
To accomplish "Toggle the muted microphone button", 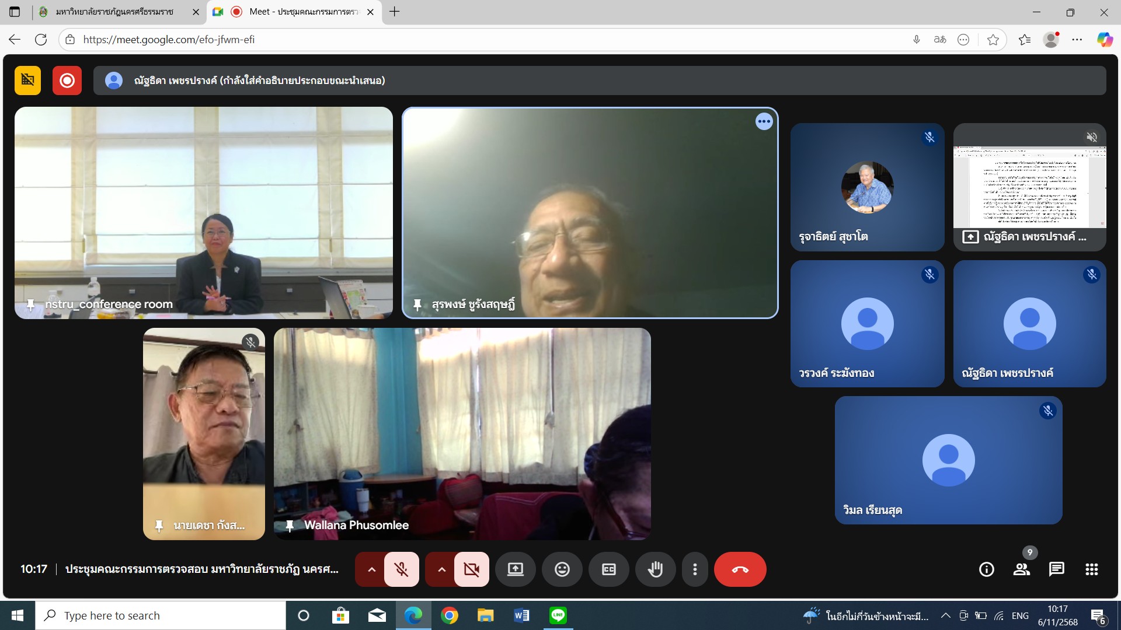I will click(401, 569).
